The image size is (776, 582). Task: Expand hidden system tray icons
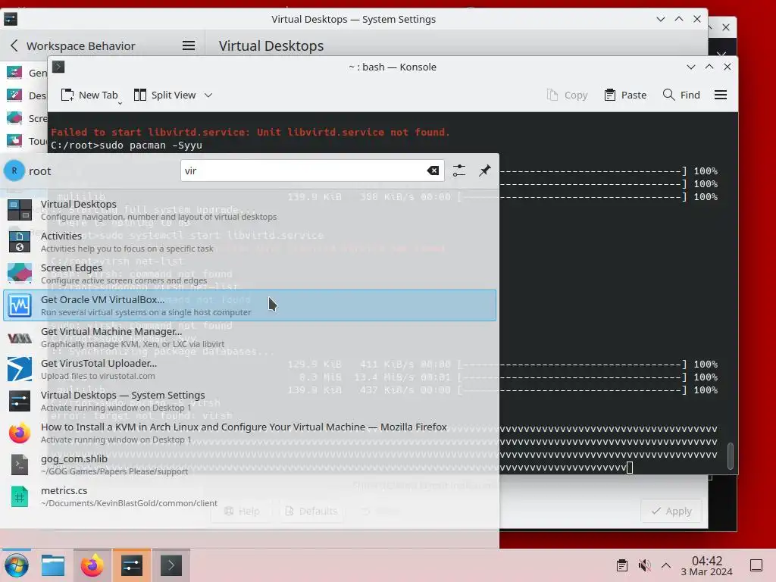666,565
